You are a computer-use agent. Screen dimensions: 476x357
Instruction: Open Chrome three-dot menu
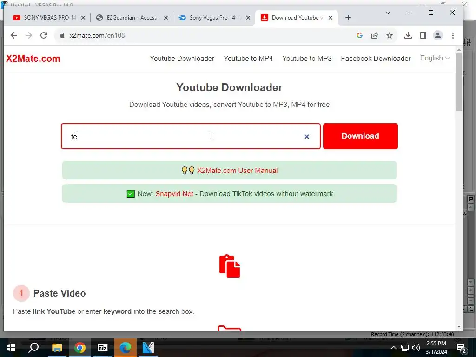click(x=453, y=35)
